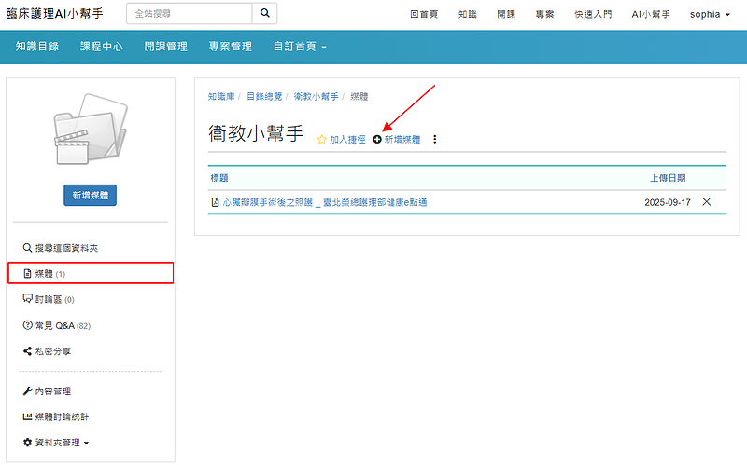This screenshot has height=465, width=747.
Task: Open 私密分享 in sidebar
Action: point(52,351)
